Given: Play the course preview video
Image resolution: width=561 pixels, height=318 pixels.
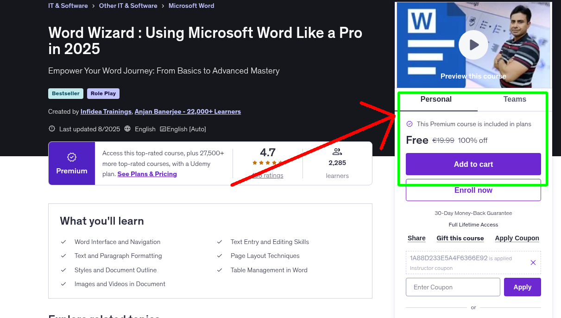Looking at the screenshot, I should [473, 44].
